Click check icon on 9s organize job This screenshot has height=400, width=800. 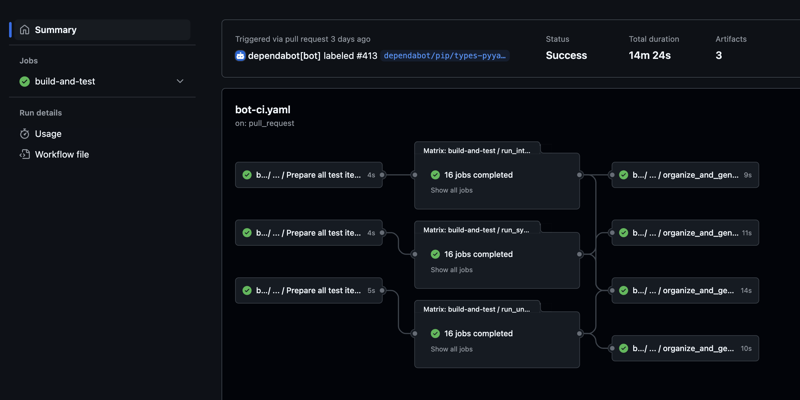coord(623,175)
